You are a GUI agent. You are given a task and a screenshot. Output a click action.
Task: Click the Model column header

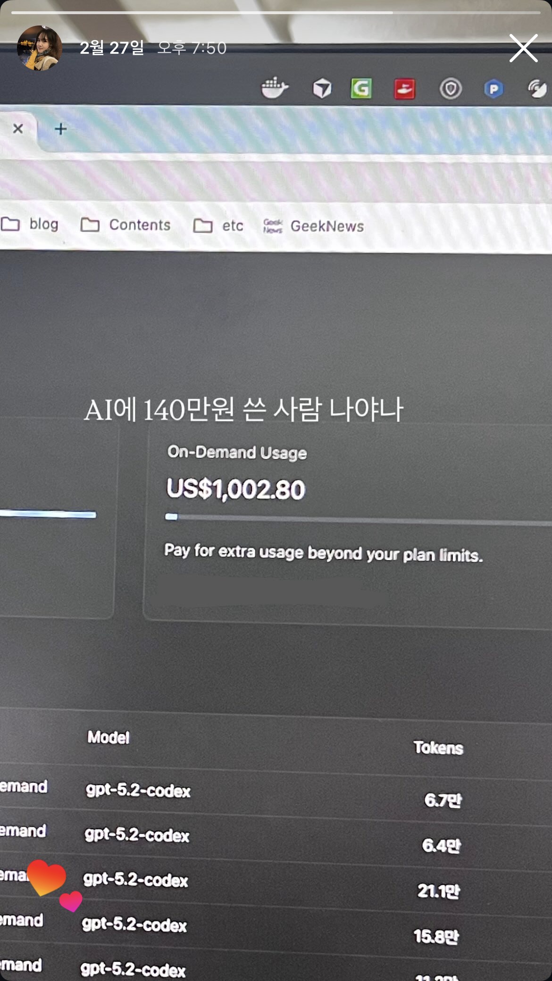(109, 737)
